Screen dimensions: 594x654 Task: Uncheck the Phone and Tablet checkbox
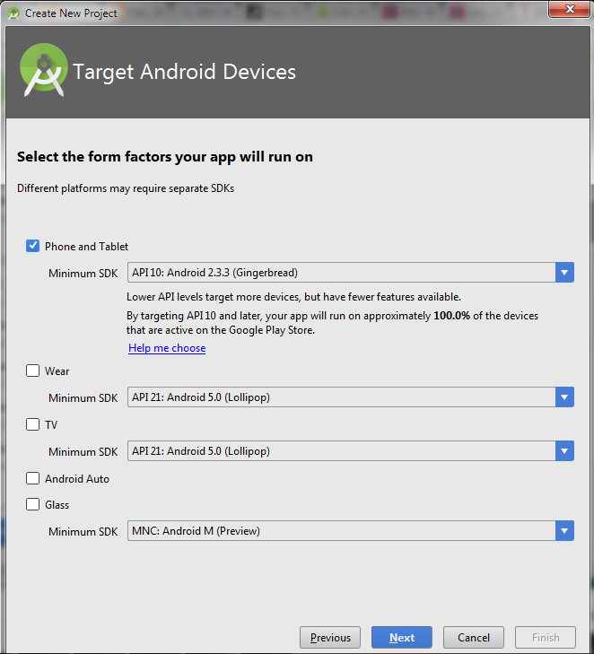pos(33,246)
